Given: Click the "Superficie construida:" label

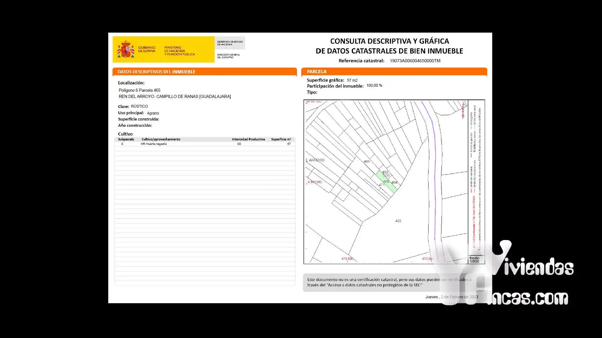Looking at the screenshot, I should click(x=139, y=119).
